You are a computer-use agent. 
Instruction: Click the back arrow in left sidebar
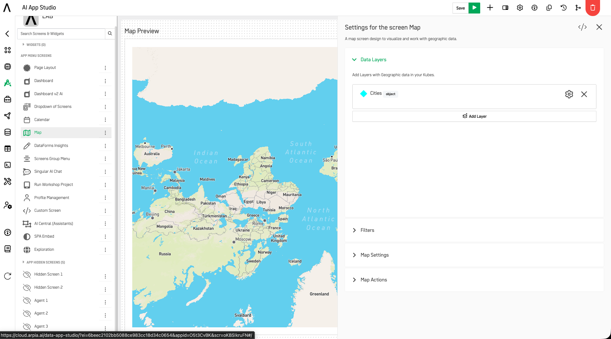tap(7, 34)
